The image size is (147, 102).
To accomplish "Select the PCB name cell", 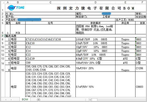I will [18, 29].
